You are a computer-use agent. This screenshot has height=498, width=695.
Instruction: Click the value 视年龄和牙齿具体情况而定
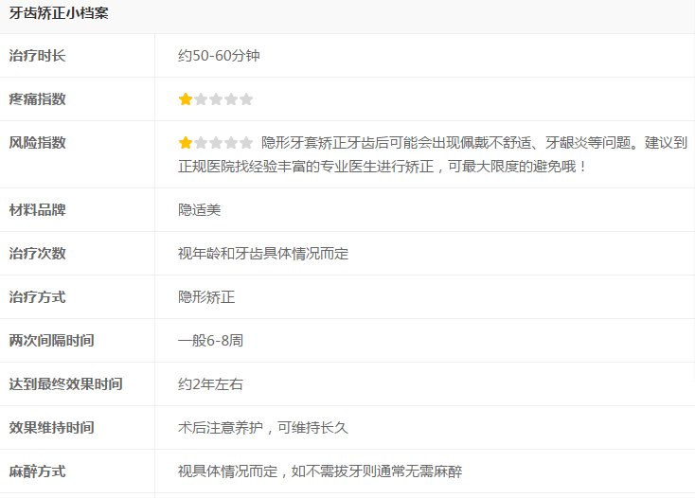263,254
